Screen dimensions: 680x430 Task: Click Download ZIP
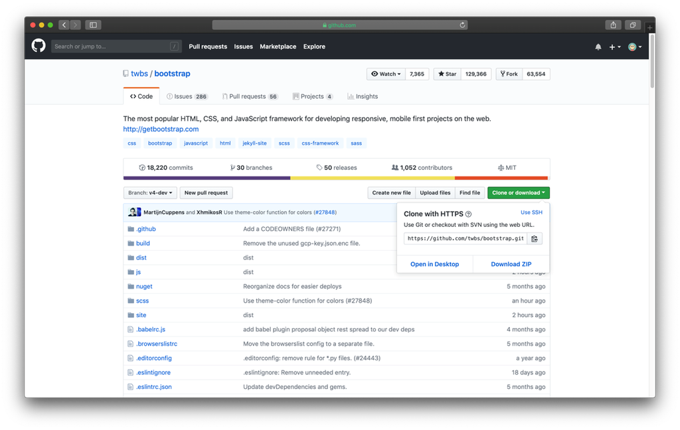pos(511,264)
